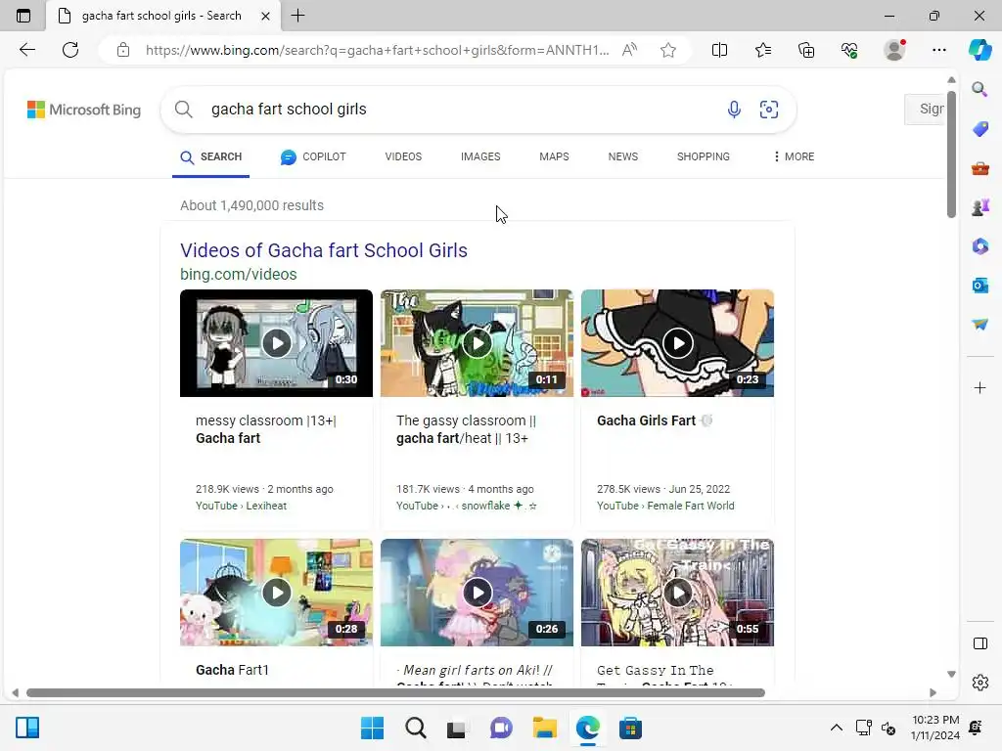Open File Explorer from taskbar
1002x751 pixels.
[545, 728]
